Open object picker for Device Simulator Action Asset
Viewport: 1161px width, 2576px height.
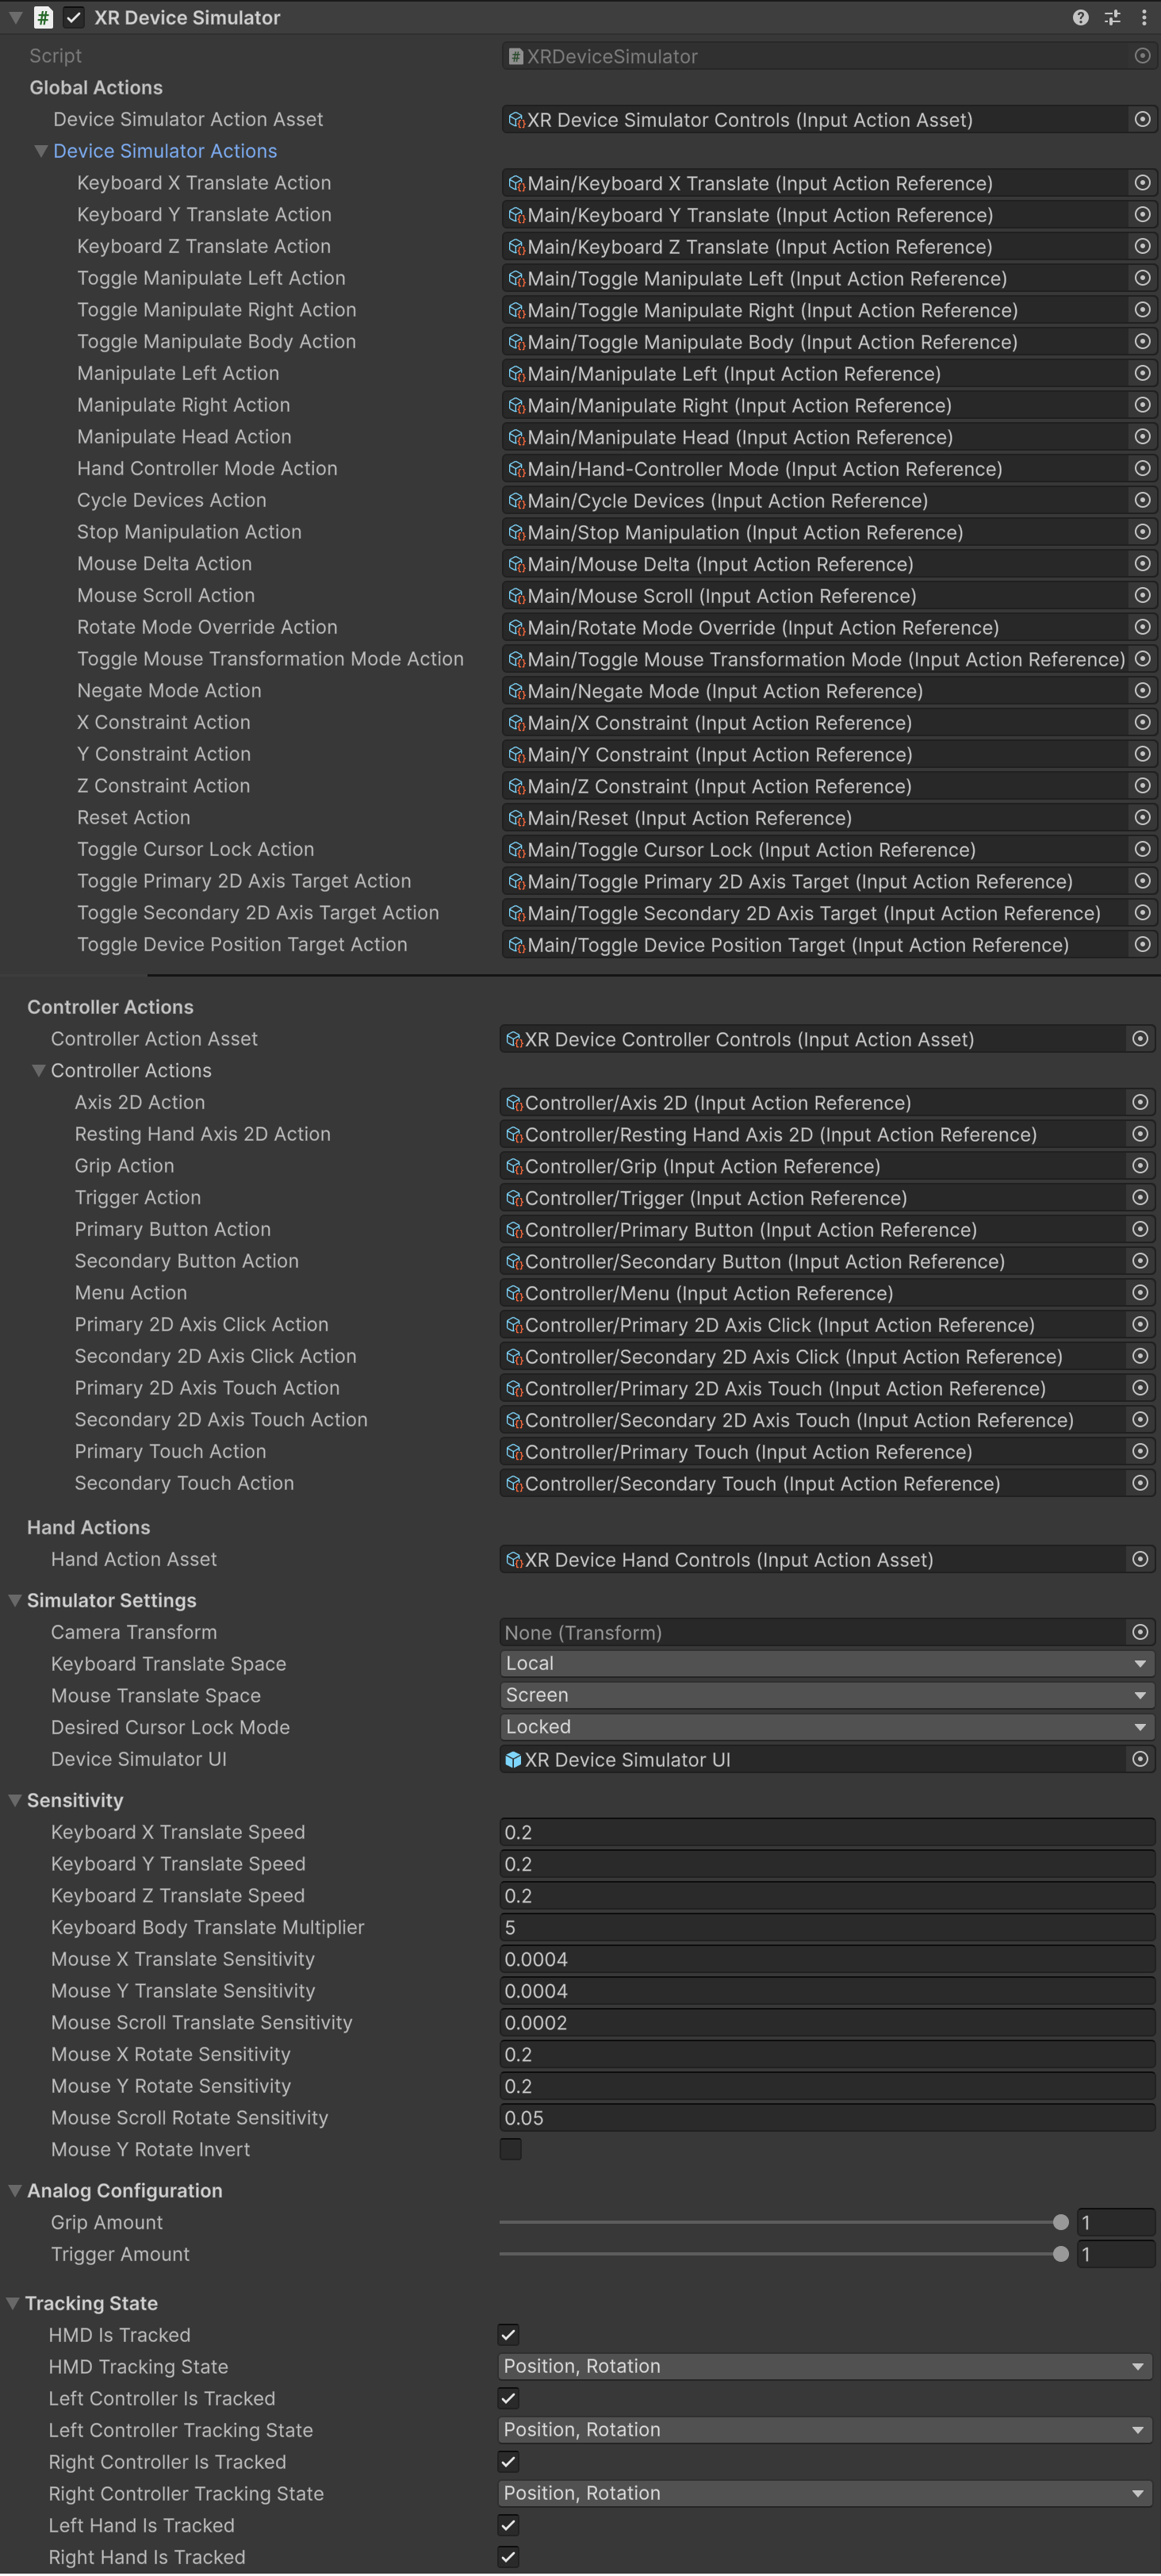tap(1142, 119)
